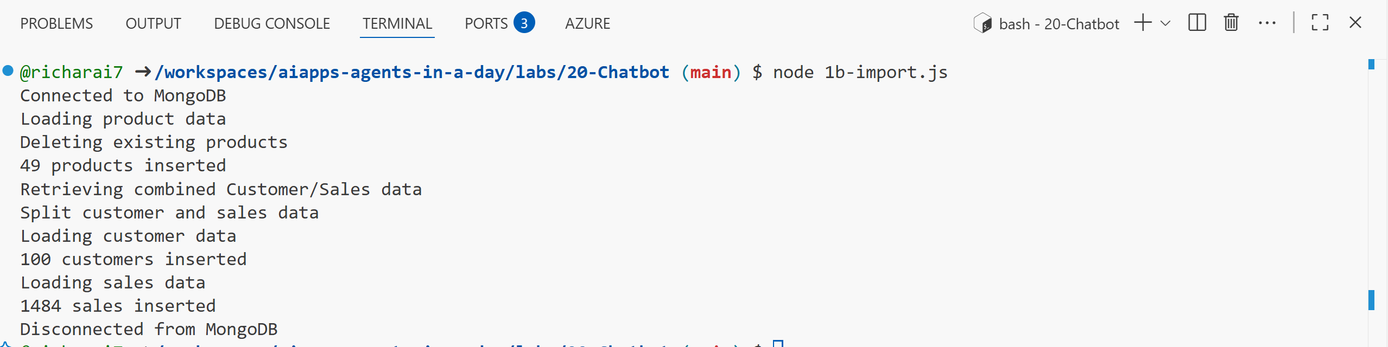Click the 1b-import.js file name in command

tap(886, 72)
